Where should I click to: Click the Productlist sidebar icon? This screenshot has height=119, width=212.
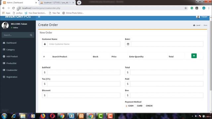4,63
